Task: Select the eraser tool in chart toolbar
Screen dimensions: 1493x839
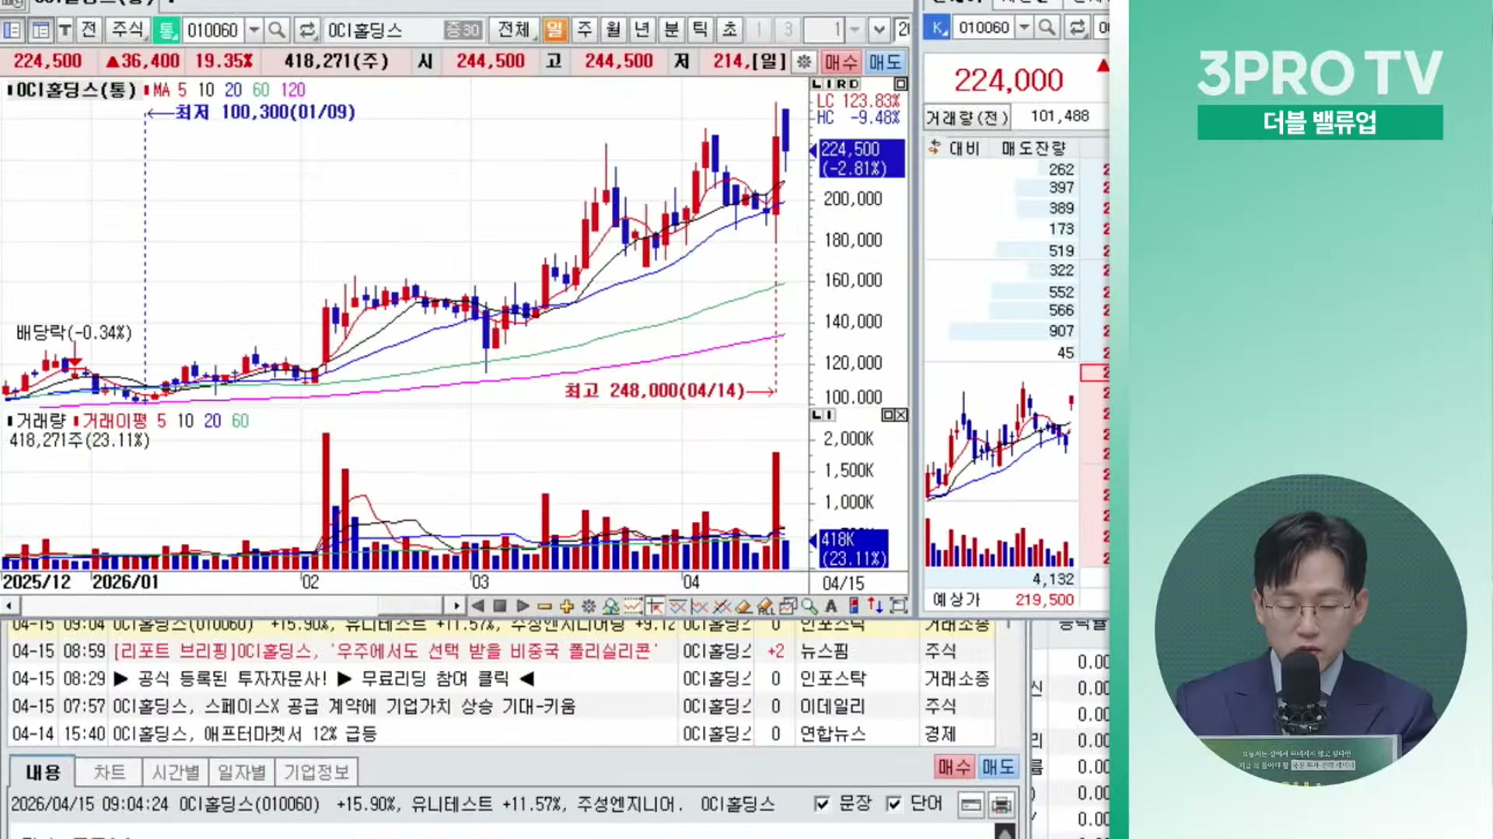Action: (743, 606)
